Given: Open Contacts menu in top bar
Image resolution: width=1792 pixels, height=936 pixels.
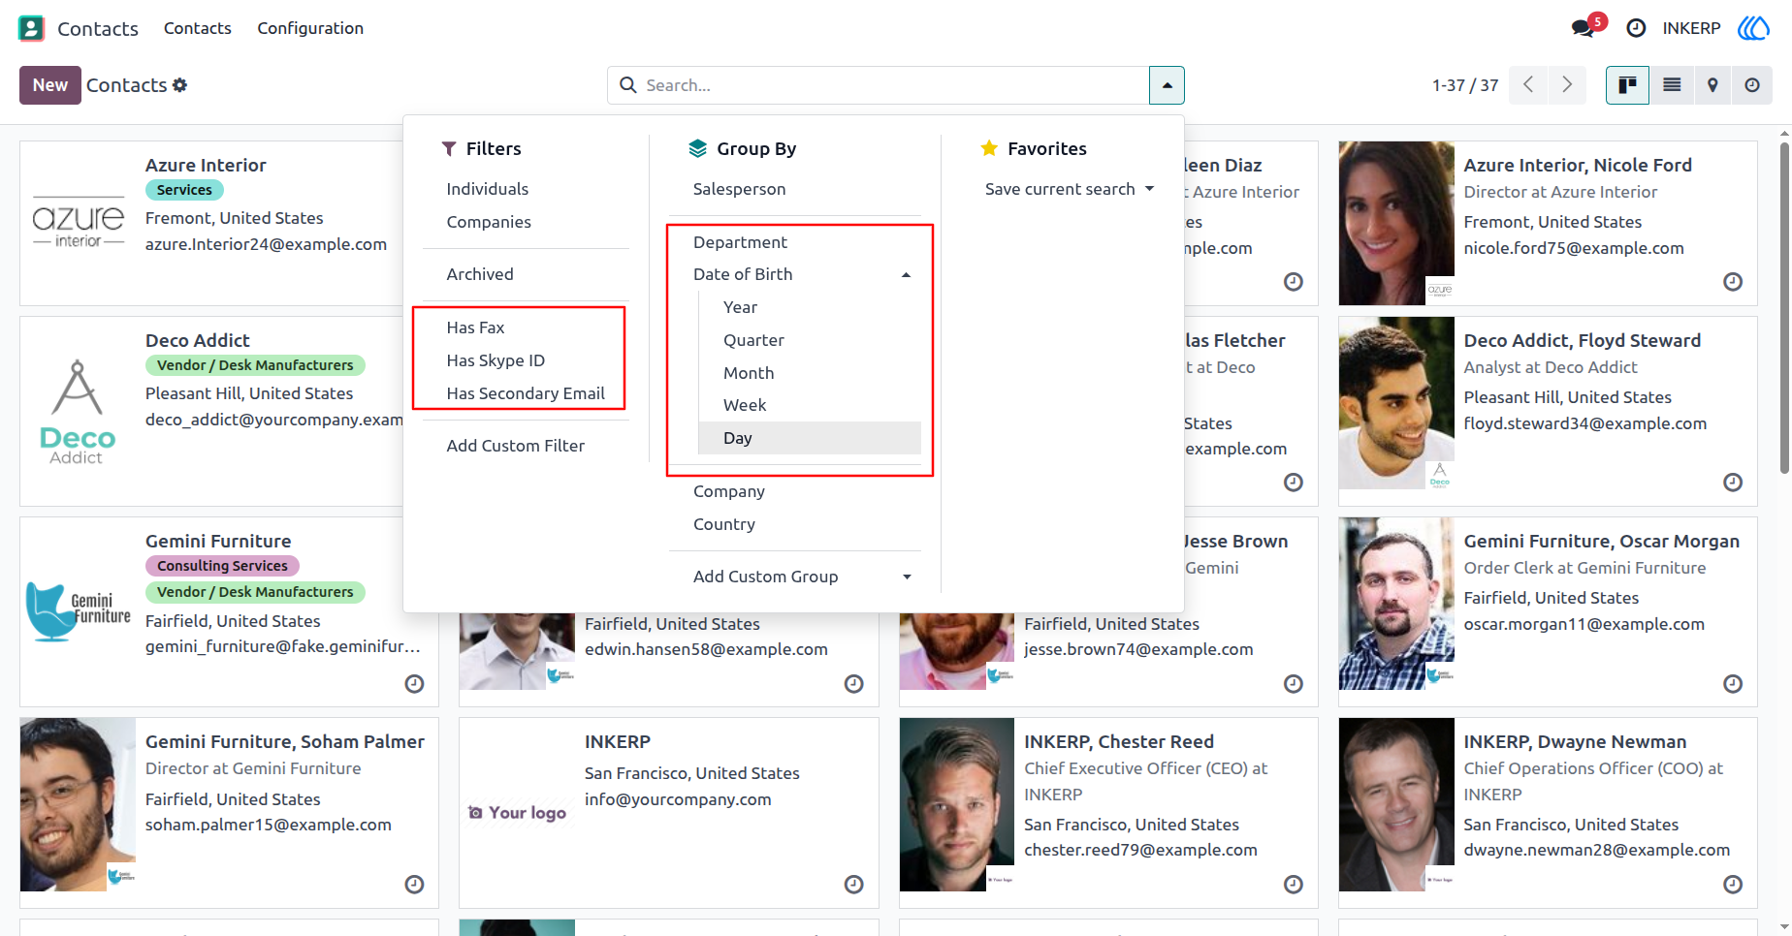Looking at the screenshot, I should [198, 28].
